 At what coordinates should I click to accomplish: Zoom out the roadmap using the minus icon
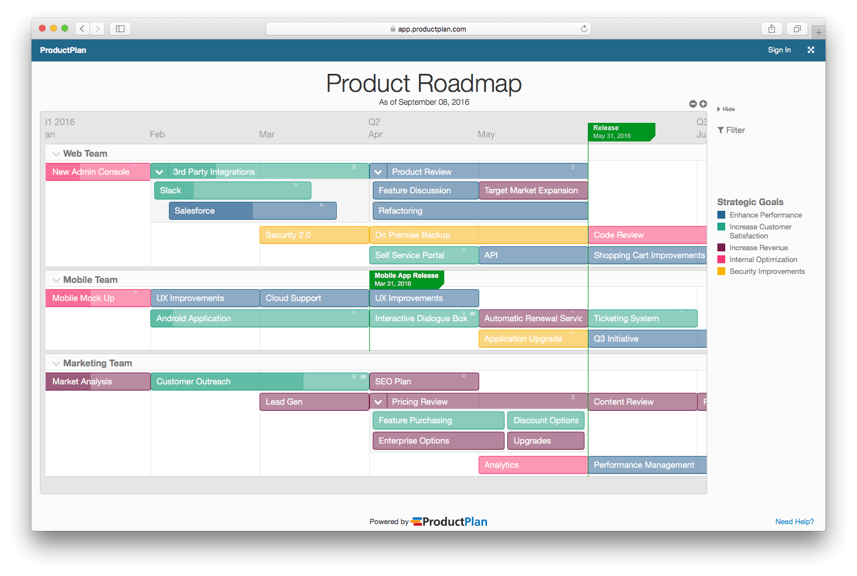tap(693, 104)
